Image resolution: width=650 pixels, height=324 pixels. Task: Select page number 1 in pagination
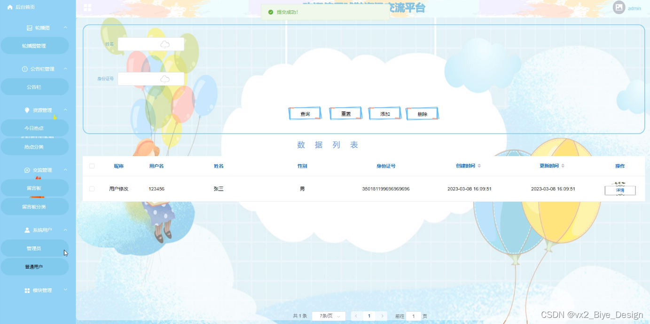pyautogui.click(x=369, y=316)
